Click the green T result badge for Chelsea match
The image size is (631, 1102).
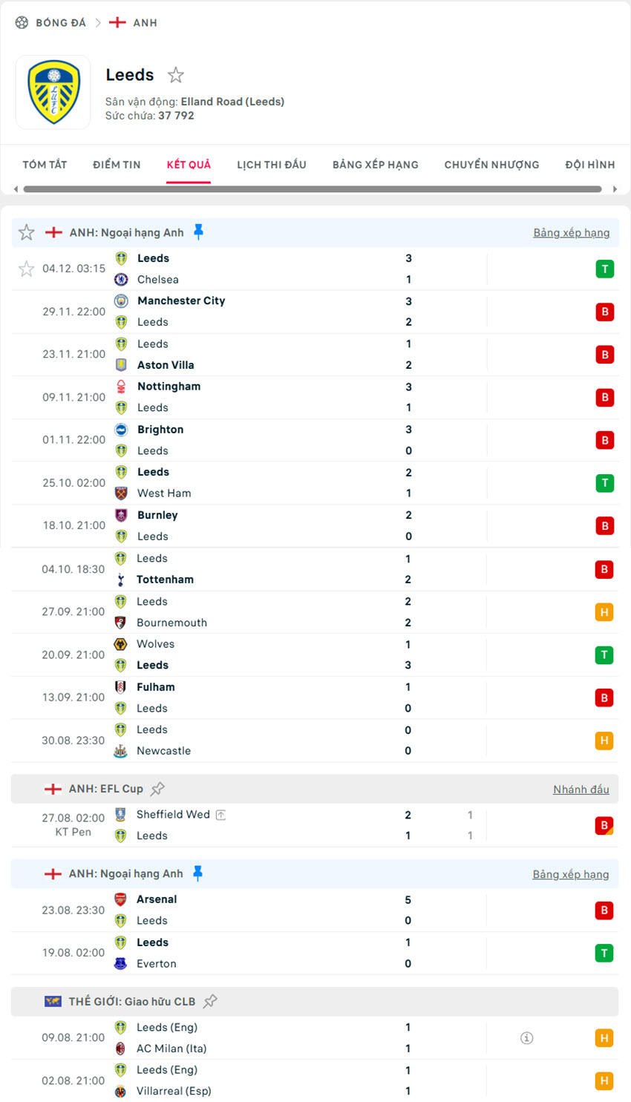click(604, 269)
